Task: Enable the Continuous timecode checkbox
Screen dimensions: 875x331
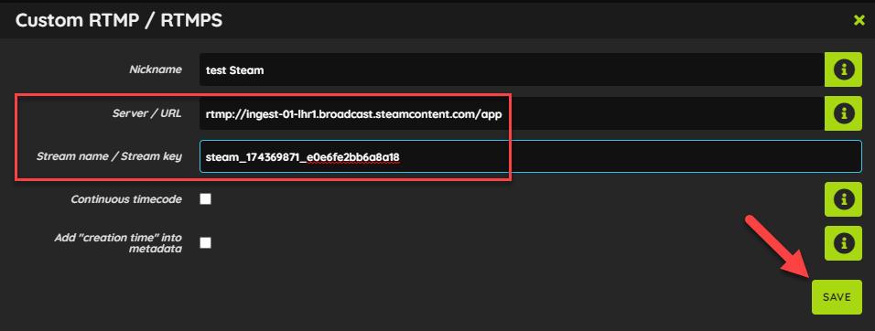Action: click(205, 199)
